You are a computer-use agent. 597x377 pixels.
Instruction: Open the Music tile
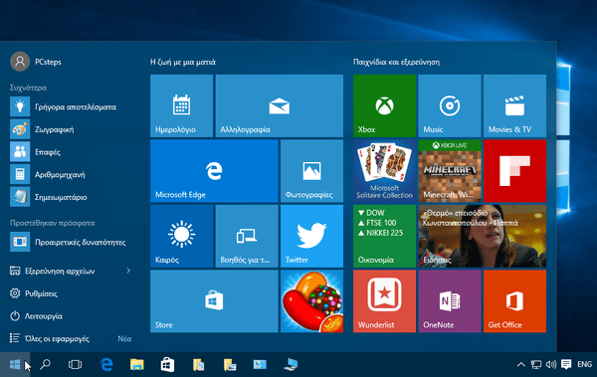click(450, 105)
